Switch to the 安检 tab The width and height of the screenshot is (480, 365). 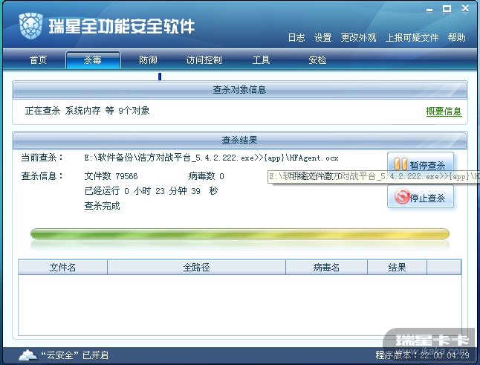317,59
